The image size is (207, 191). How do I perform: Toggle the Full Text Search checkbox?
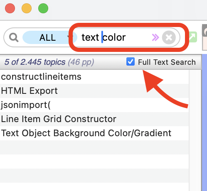tap(131, 61)
